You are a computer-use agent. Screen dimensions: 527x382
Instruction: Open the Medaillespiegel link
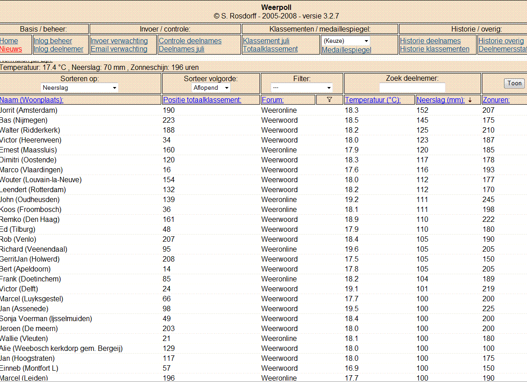346,50
